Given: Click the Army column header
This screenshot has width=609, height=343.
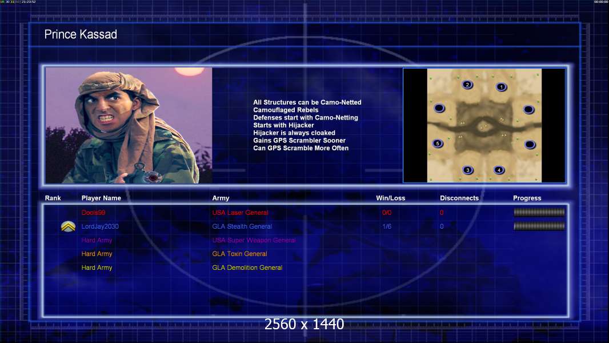Looking at the screenshot, I should [221, 198].
